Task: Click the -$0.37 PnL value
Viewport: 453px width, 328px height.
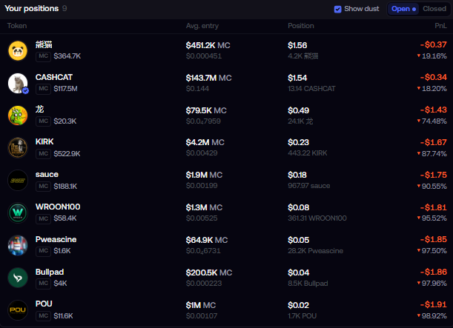Action: 434,44
